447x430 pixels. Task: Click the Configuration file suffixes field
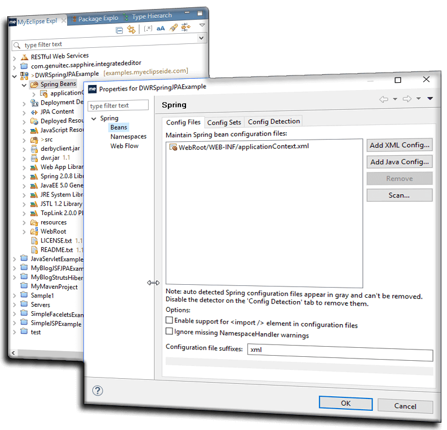(x=340, y=355)
